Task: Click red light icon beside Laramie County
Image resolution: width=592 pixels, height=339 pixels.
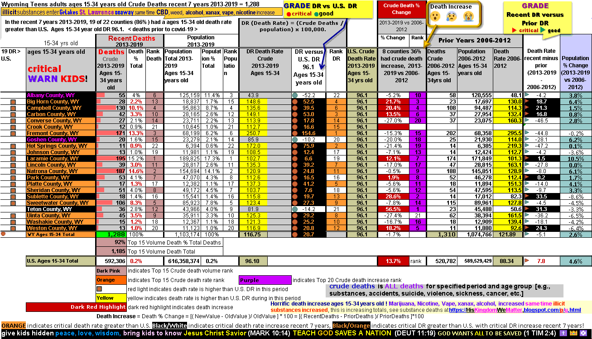Action: pos(13,159)
